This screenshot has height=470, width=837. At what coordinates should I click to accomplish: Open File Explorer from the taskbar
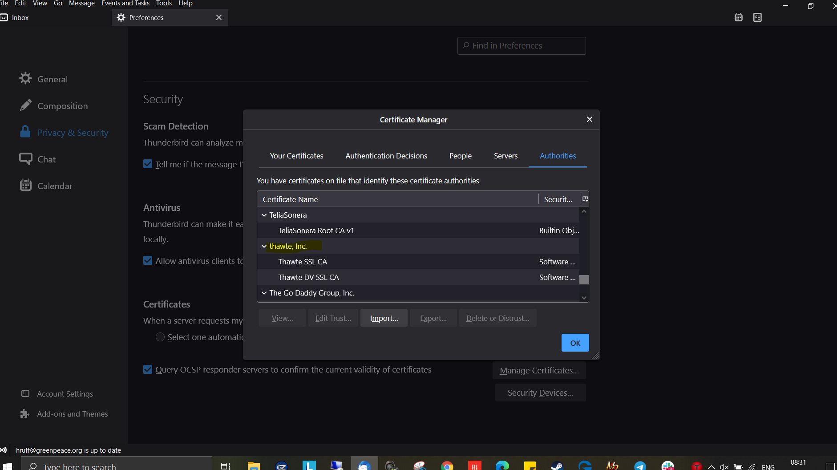pos(254,466)
